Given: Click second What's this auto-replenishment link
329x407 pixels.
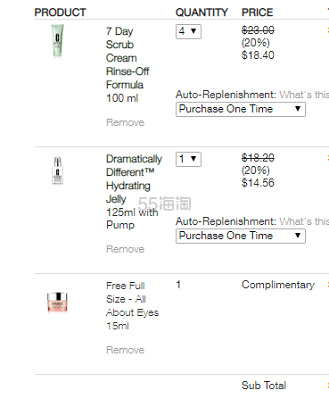Looking at the screenshot, I should click(x=304, y=221).
